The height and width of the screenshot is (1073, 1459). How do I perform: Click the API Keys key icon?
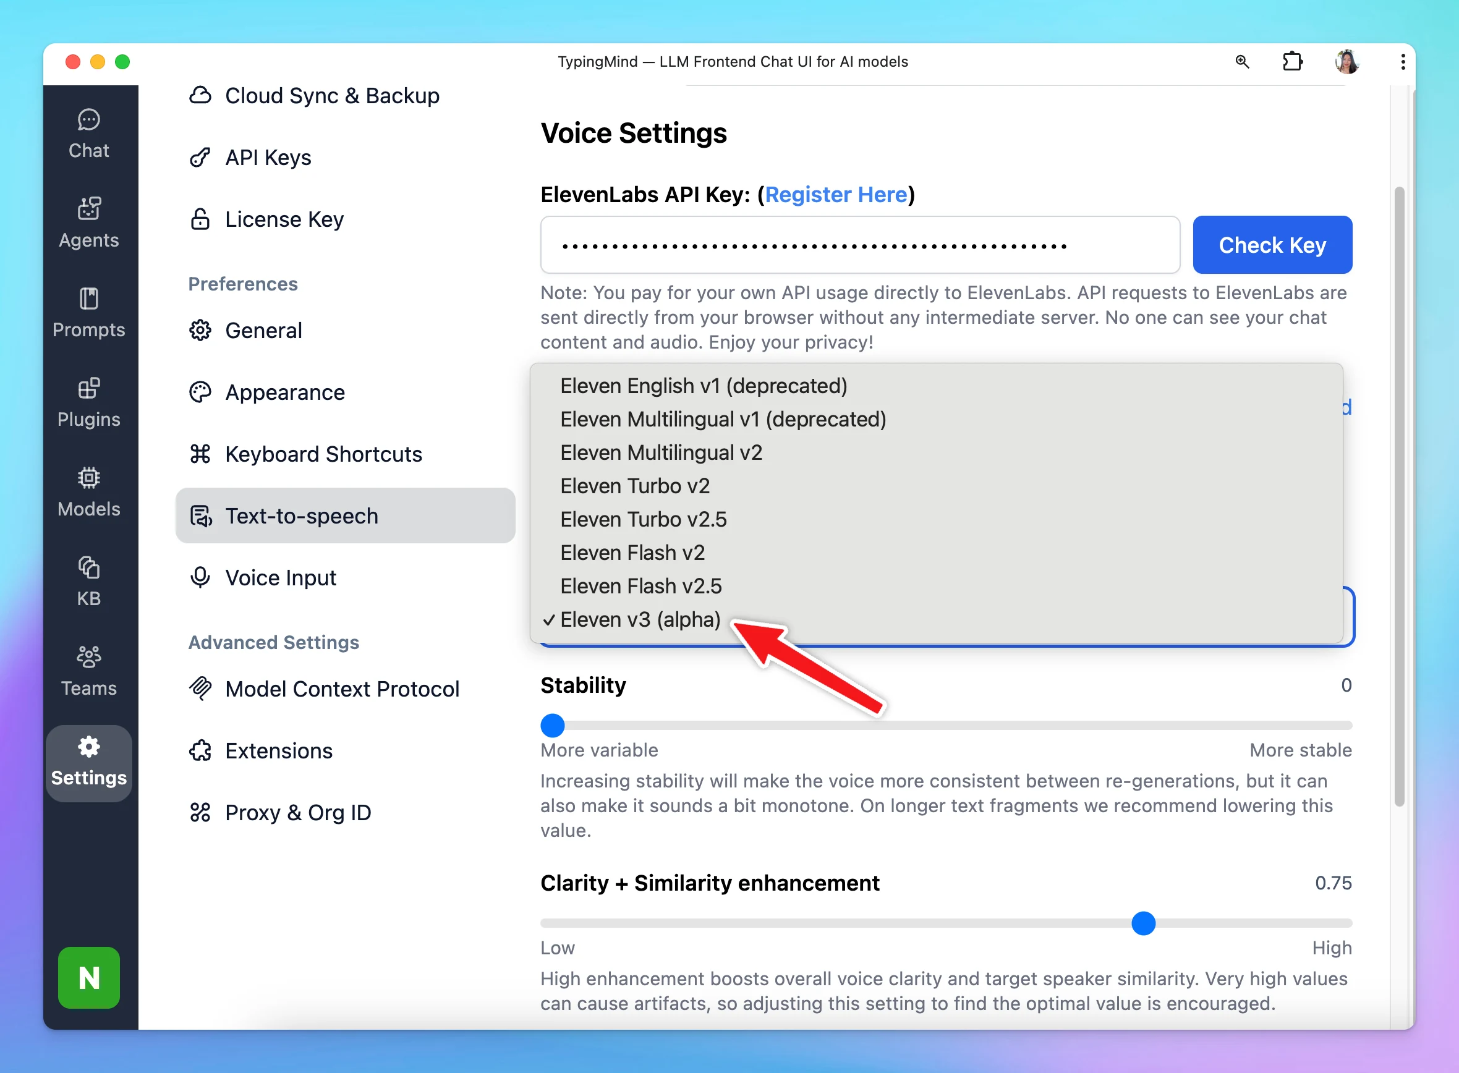coord(200,157)
